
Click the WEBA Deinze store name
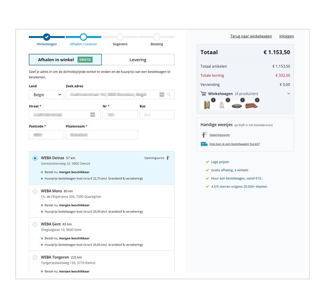click(52, 158)
